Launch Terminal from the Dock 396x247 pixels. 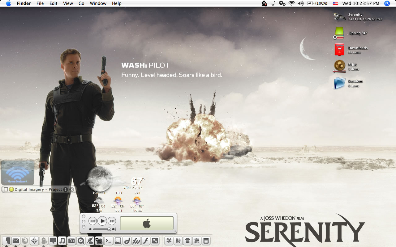coord(108,241)
